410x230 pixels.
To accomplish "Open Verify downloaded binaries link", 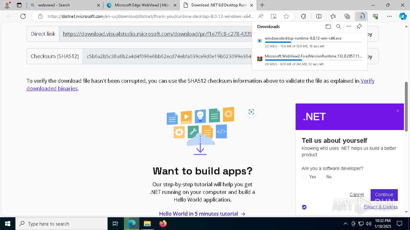I will (201, 85).
